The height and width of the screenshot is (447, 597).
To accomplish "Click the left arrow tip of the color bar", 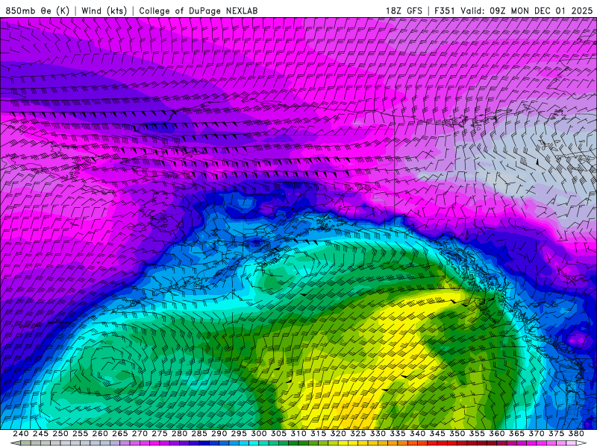I will [x=14, y=443].
